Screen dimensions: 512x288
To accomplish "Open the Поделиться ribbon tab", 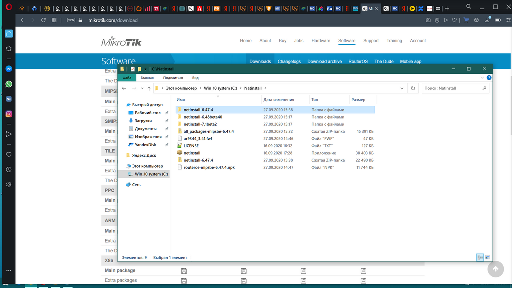I will pos(173,78).
